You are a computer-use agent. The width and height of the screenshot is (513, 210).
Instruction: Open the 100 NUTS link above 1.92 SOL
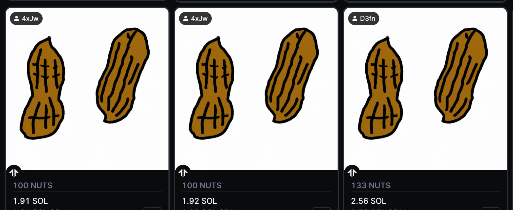point(202,185)
